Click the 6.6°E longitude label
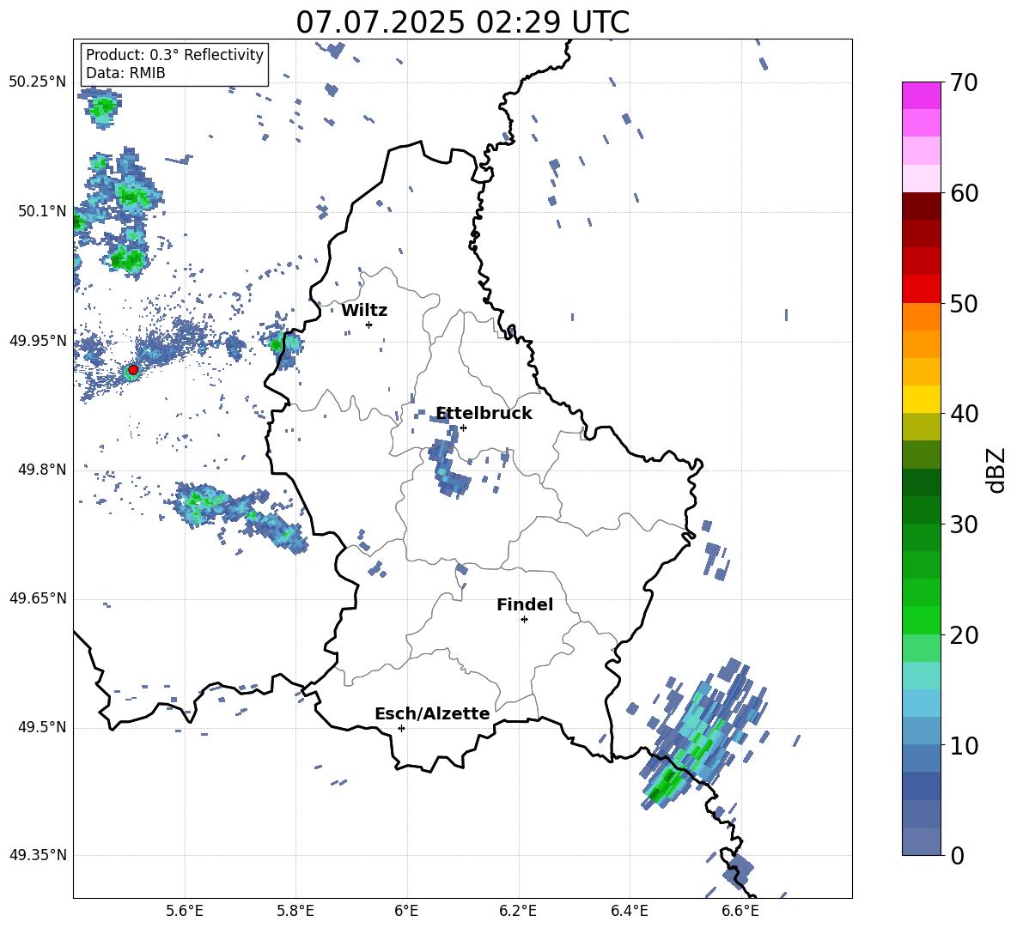Image resolution: width=1017 pixels, height=928 pixels. click(740, 911)
